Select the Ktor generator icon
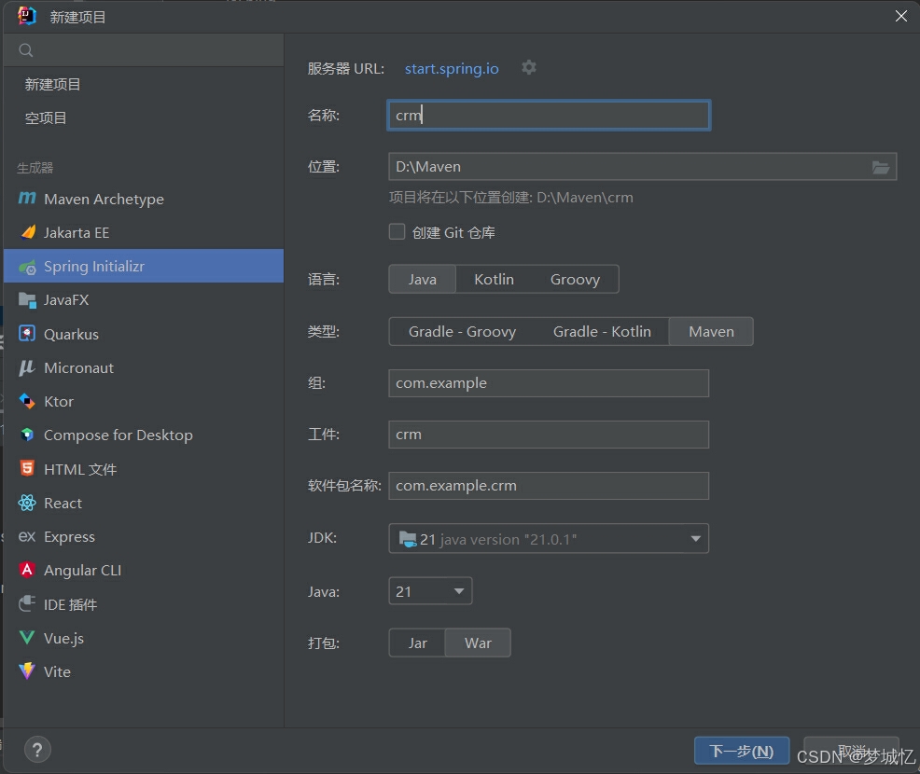The height and width of the screenshot is (774, 920). (x=27, y=401)
